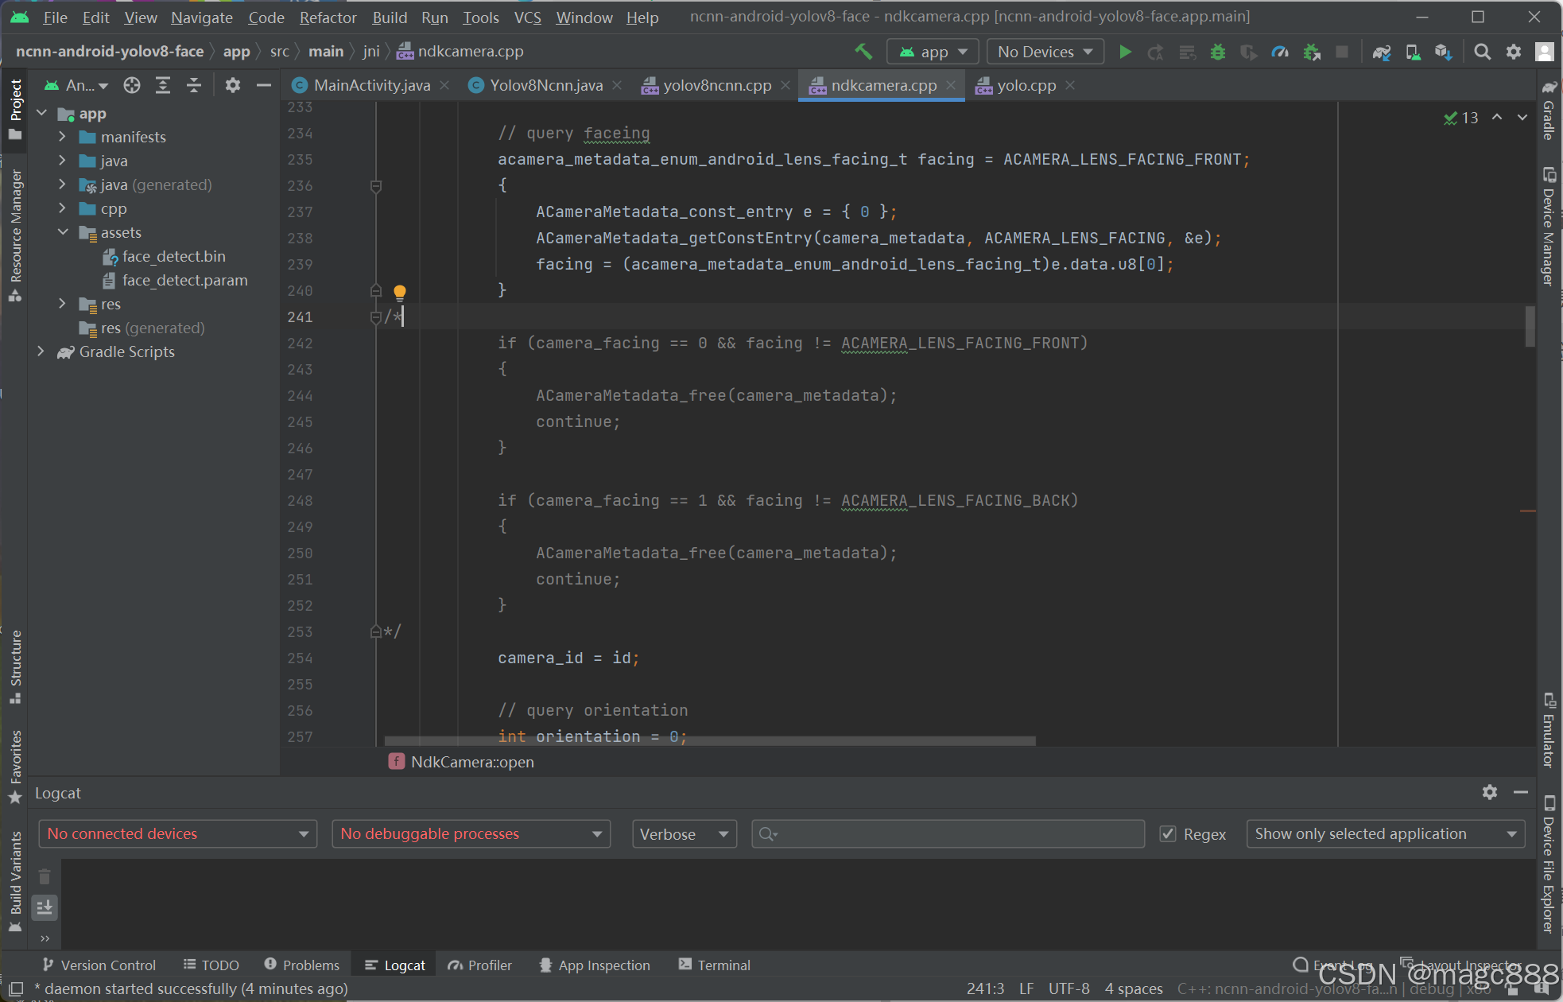Click the Make Project hammer icon
Image resolution: width=1563 pixels, height=1002 pixels.
863,52
